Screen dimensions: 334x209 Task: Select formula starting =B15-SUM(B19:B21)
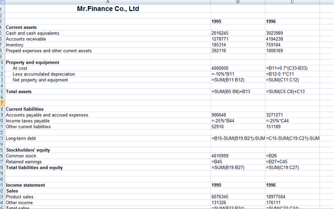[238, 139]
